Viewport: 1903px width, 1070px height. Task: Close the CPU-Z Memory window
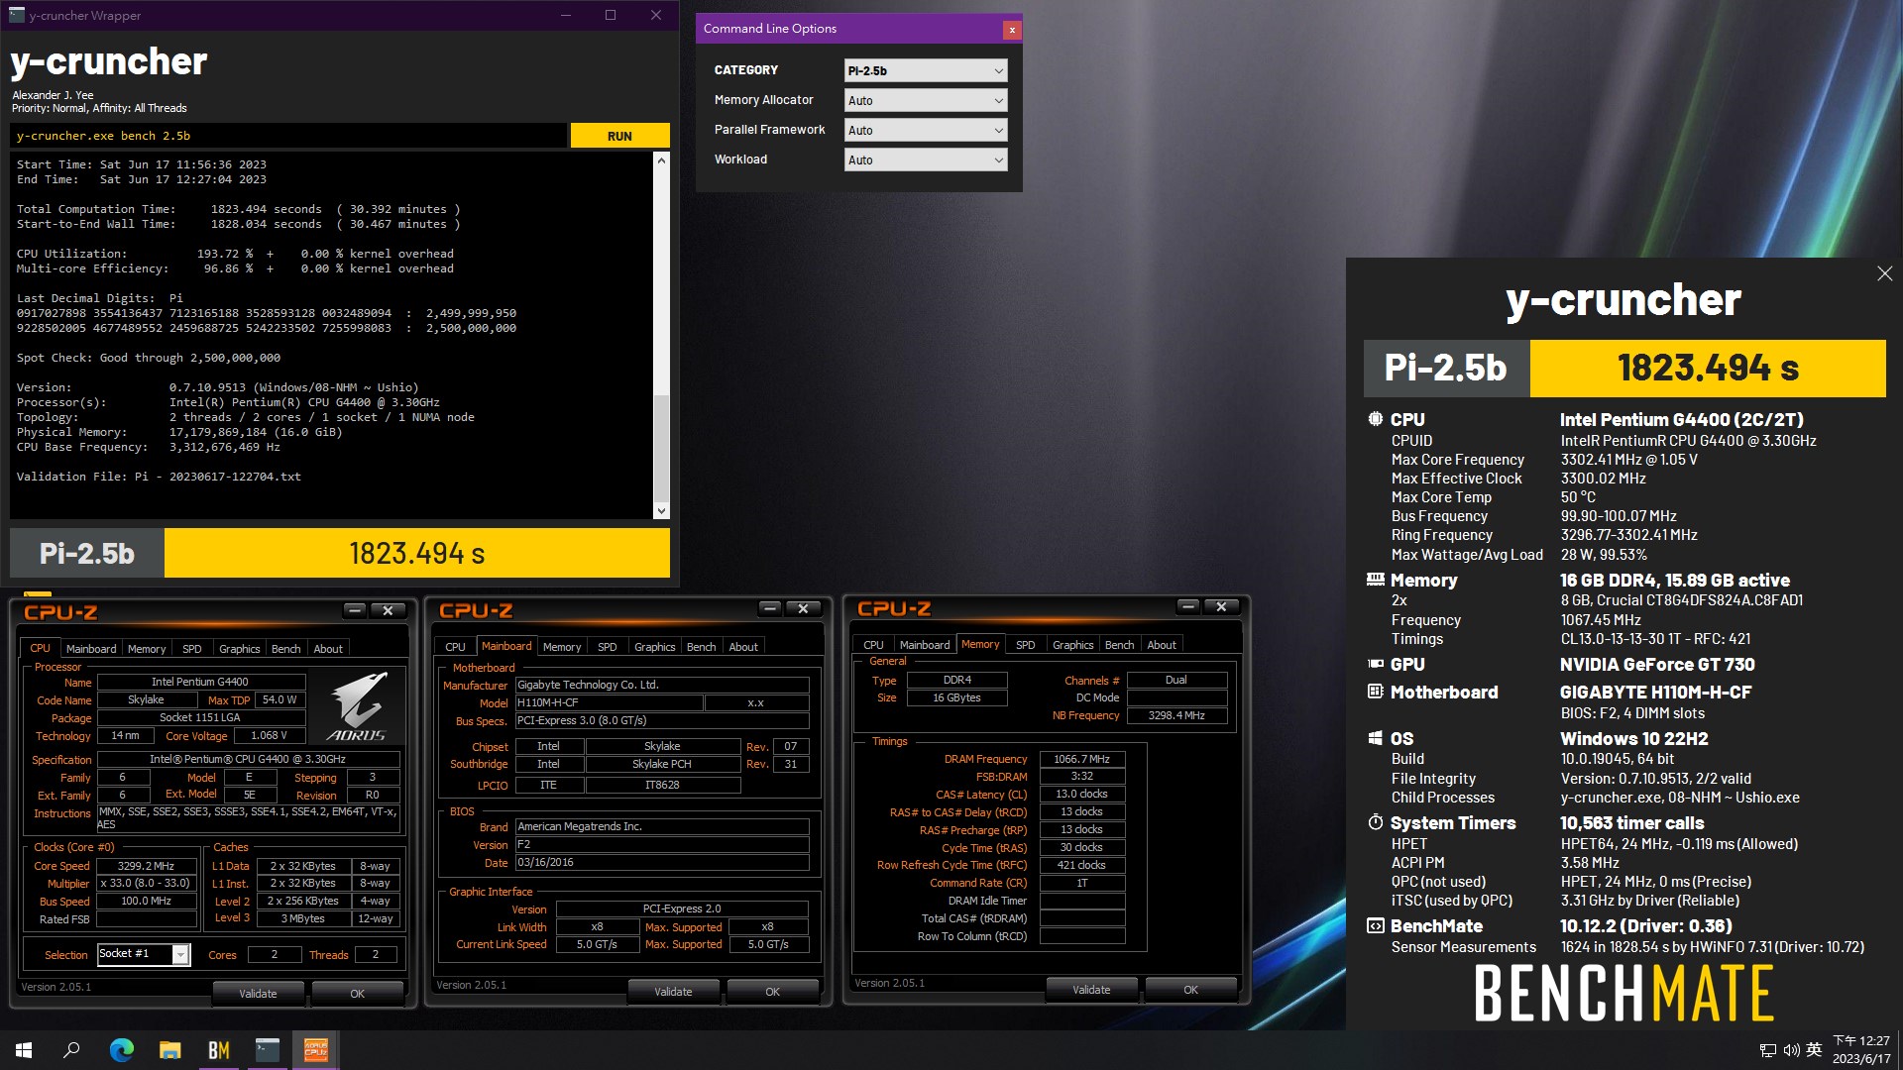point(1221,606)
